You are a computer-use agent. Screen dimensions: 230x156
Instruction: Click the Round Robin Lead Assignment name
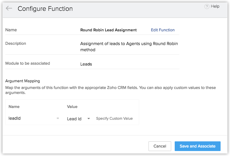click(109, 30)
